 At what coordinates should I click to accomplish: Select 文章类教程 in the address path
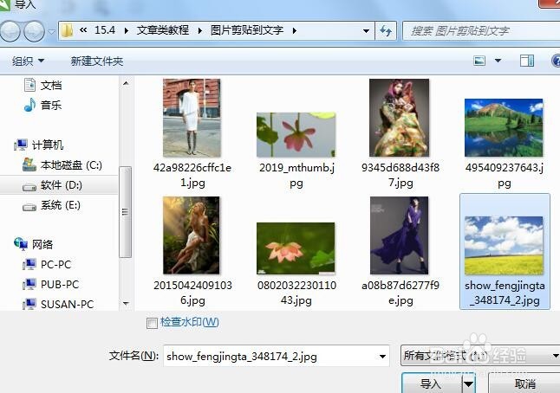point(163,30)
